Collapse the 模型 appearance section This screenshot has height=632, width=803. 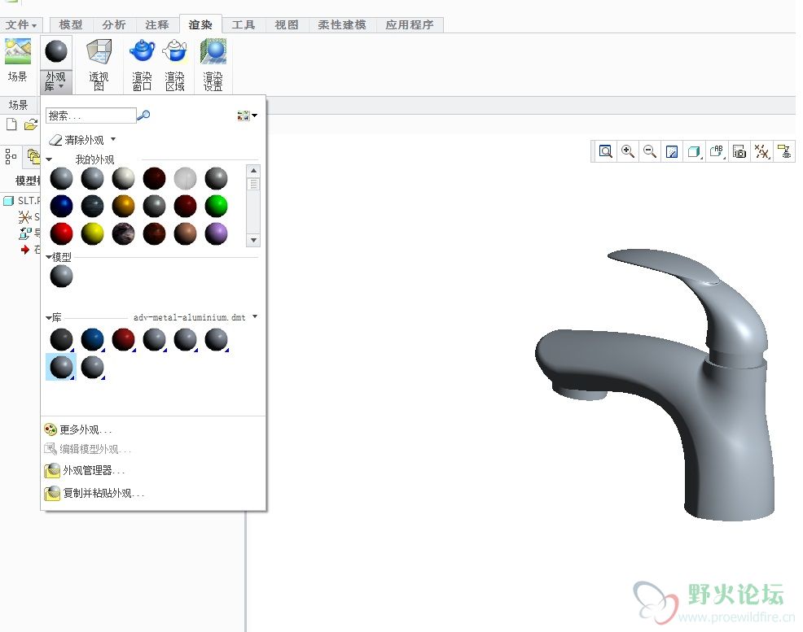pos(49,257)
